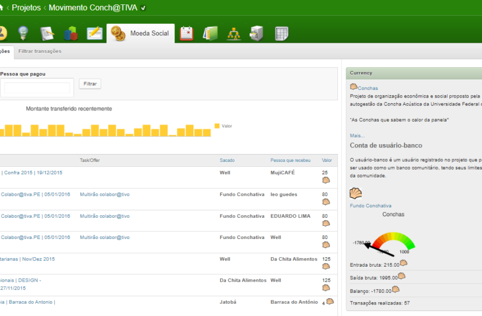
Task: Open Confra 2015 transaction link
Action: coord(33,172)
